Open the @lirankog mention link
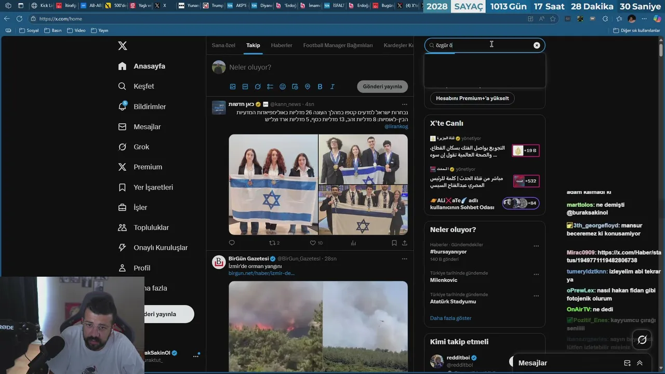Viewport: 665px width, 374px height. tap(396, 126)
